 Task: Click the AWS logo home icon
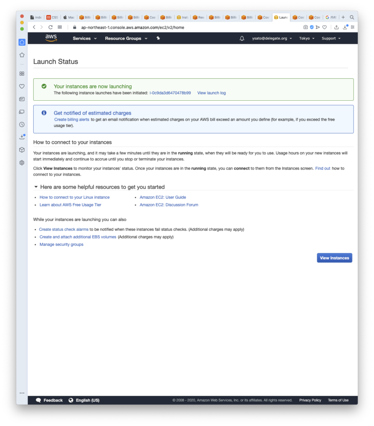click(51, 38)
